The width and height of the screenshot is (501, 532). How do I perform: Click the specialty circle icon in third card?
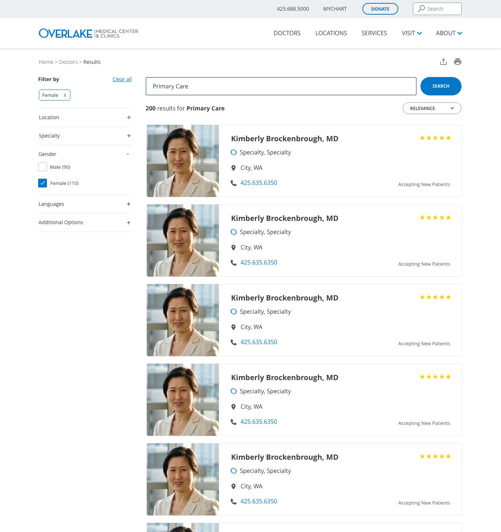click(x=233, y=311)
